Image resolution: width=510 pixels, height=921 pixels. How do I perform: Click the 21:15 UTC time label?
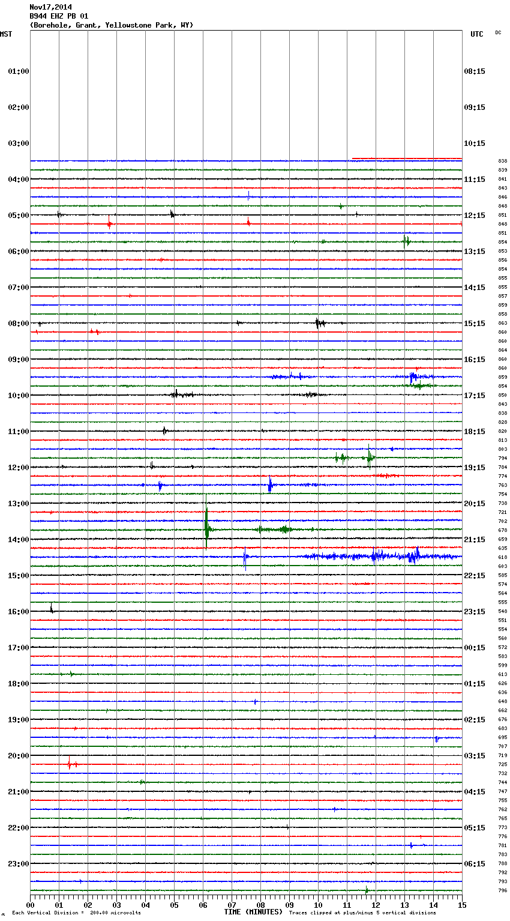(x=475, y=540)
